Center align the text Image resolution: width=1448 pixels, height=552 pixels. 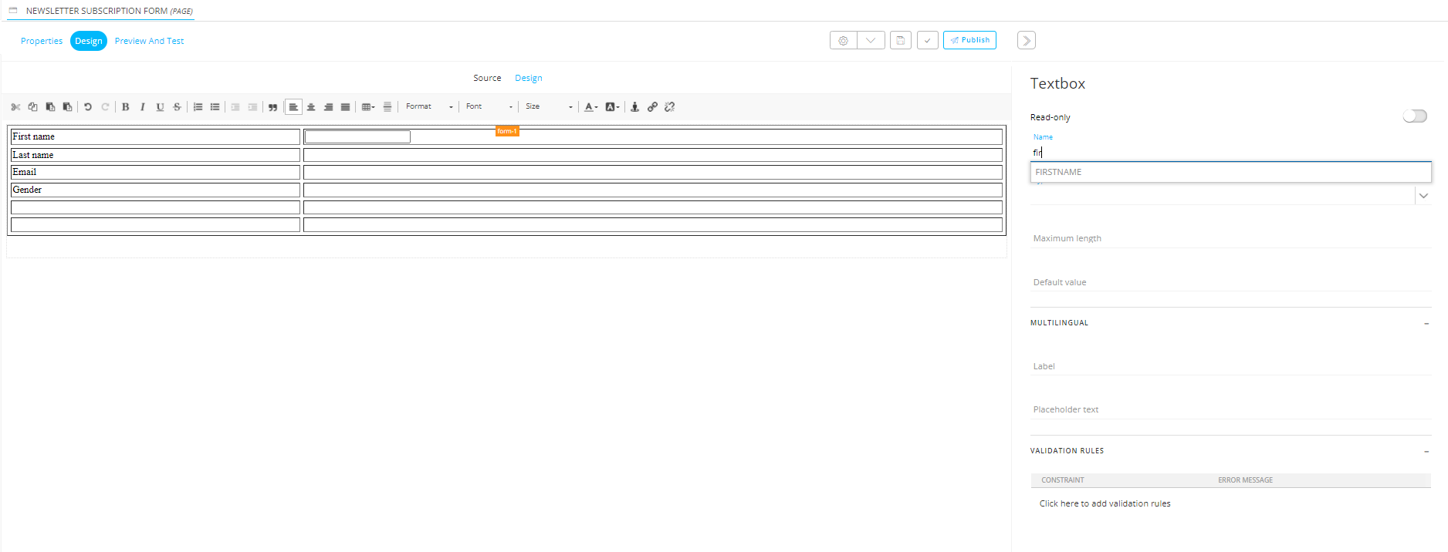coord(311,107)
